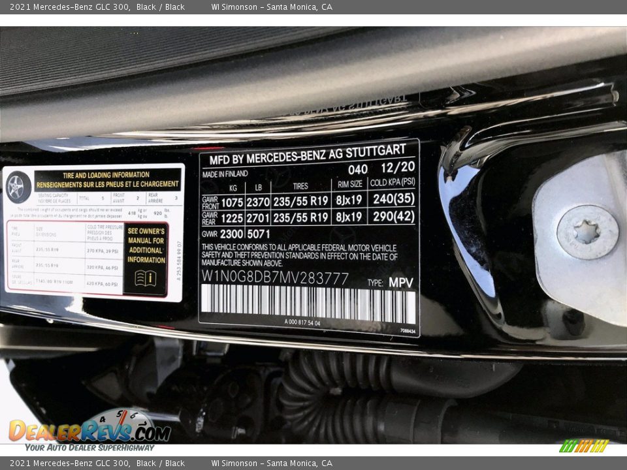Click rear rim size 8Jx19 in GAWR REAR row
Viewport: 627px width, 470px height.
click(349, 217)
